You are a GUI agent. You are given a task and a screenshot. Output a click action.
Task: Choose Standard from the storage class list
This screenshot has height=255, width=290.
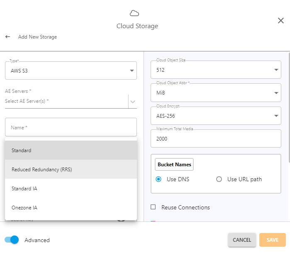pyautogui.click(x=71, y=151)
